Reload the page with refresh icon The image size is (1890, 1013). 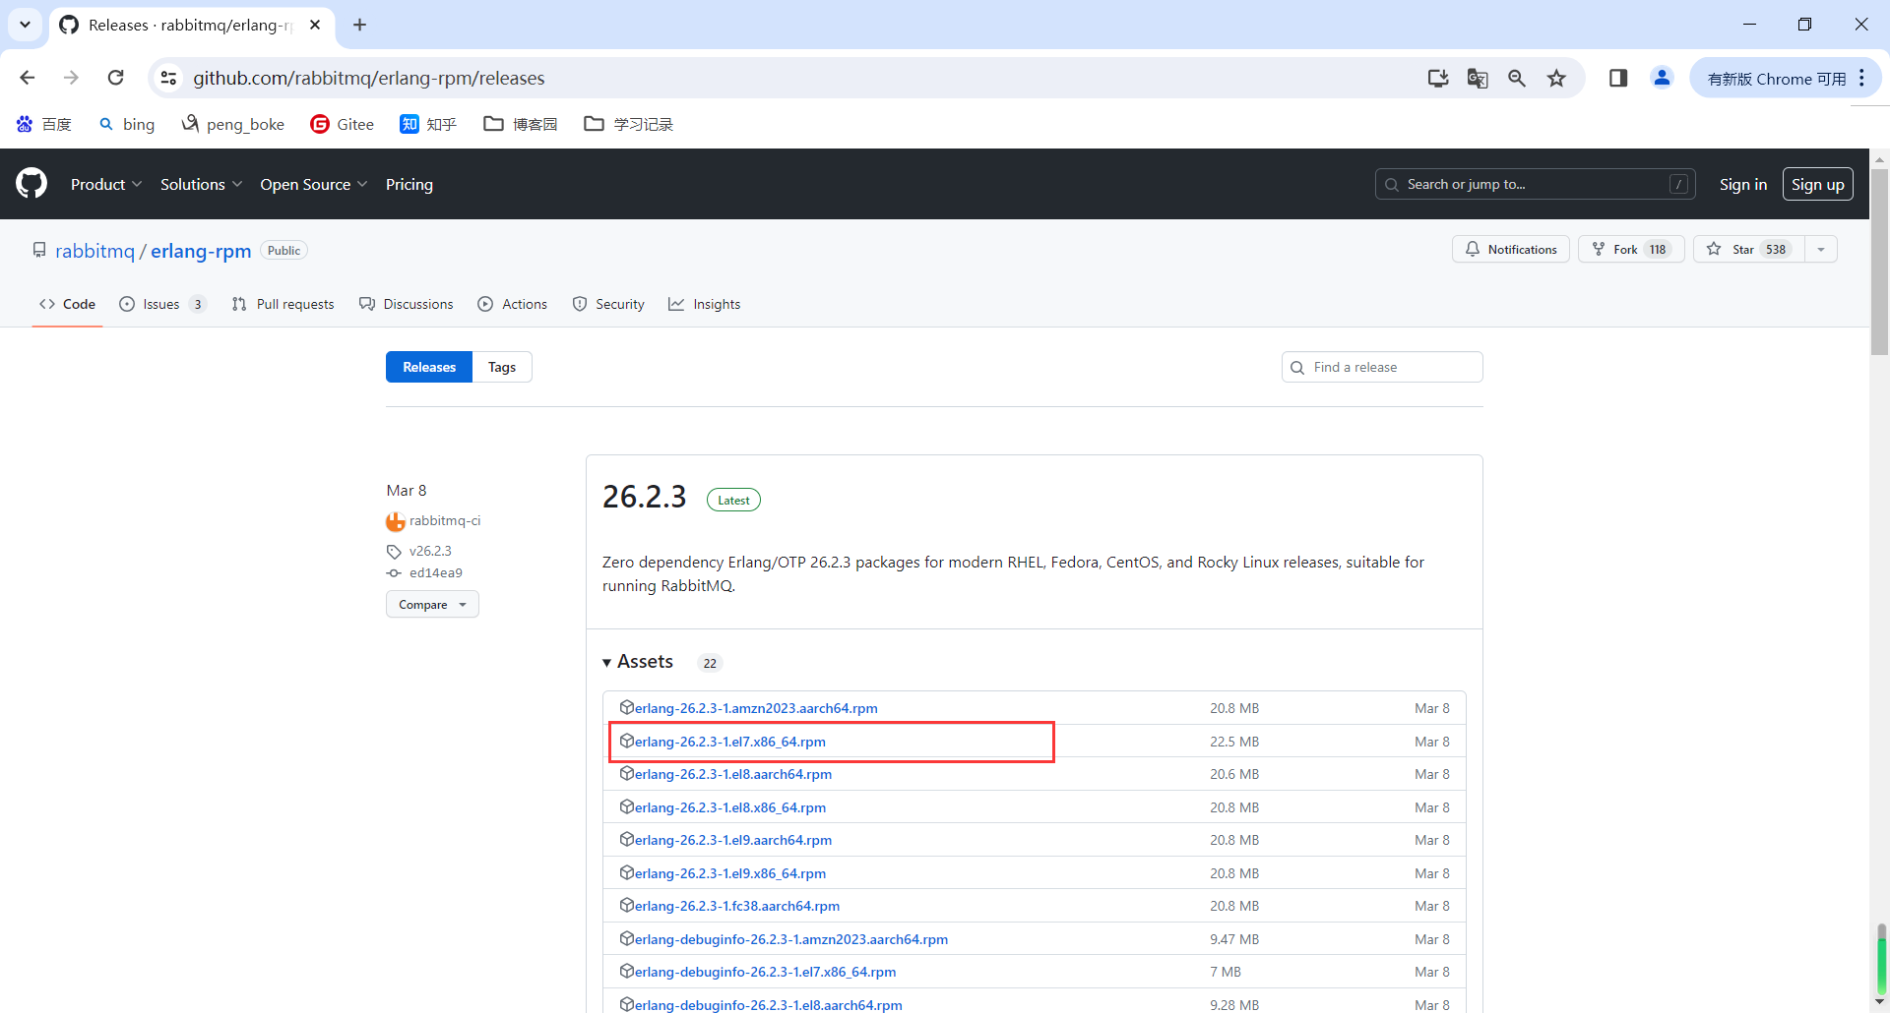coord(116,78)
